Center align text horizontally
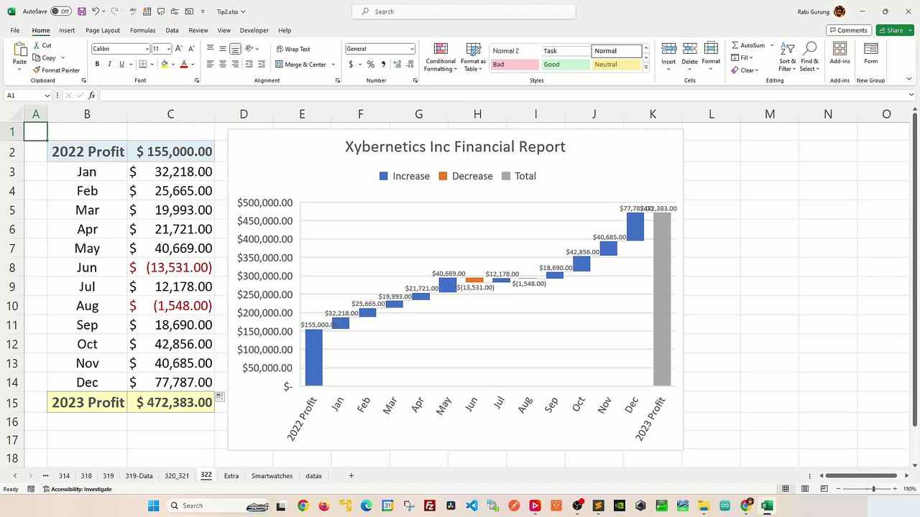920x517 pixels. tap(223, 64)
